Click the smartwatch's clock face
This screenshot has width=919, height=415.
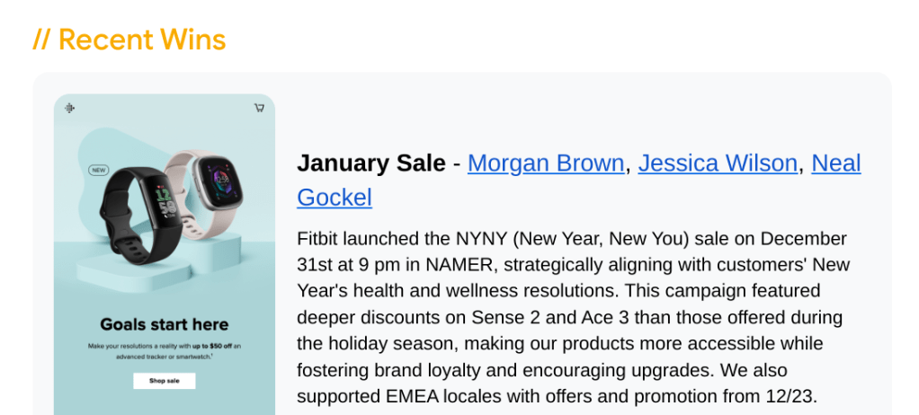coord(219,175)
